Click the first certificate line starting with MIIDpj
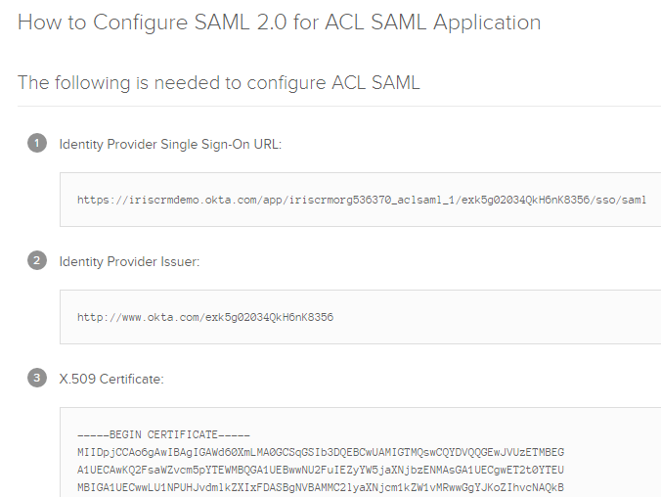This screenshot has width=661, height=497. point(321,452)
